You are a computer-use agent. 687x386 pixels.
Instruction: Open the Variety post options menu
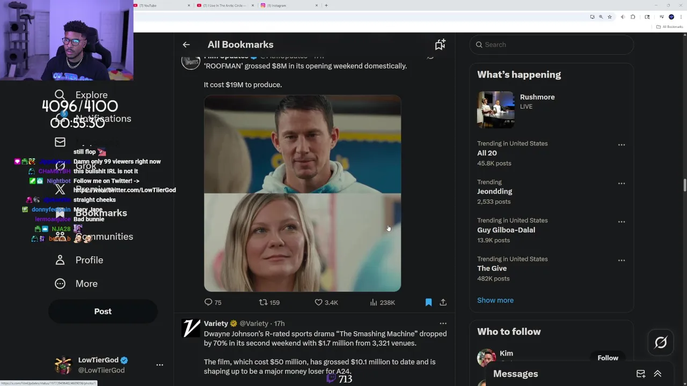443,323
